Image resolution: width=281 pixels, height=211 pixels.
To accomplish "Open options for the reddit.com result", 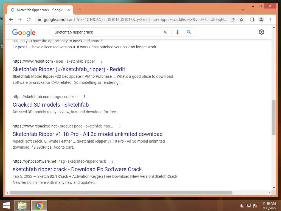I will [102, 61].
